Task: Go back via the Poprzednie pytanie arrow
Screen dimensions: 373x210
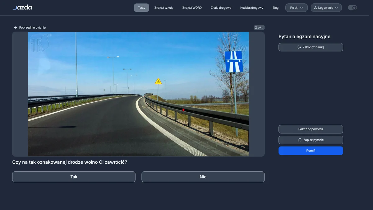Action: tap(16, 28)
